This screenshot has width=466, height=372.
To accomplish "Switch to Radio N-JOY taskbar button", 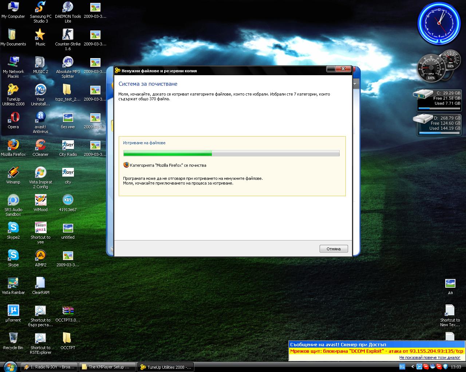I will 49,367.
